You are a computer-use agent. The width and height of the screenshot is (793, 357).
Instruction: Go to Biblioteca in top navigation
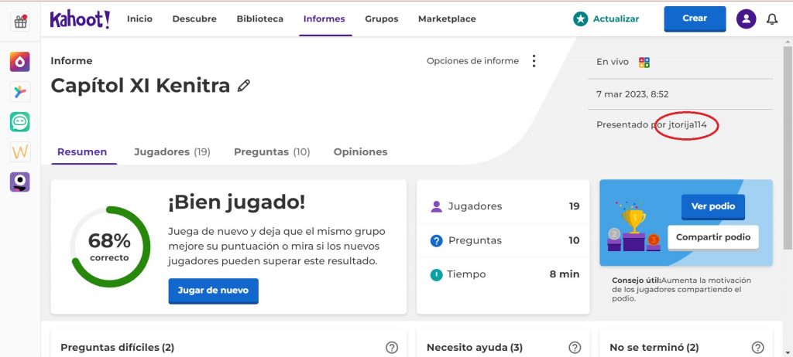[259, 19]
